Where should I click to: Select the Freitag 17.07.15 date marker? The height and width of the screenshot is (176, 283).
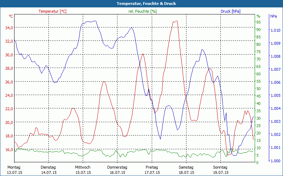click(152, 170)
